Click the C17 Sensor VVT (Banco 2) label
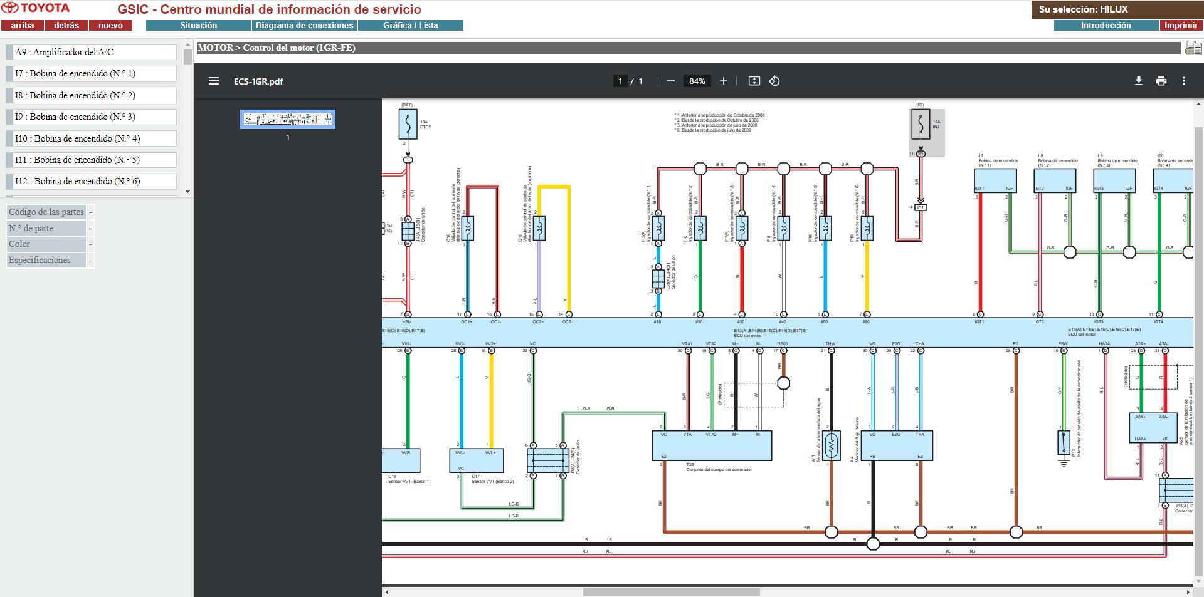 [x=492, y=479]
